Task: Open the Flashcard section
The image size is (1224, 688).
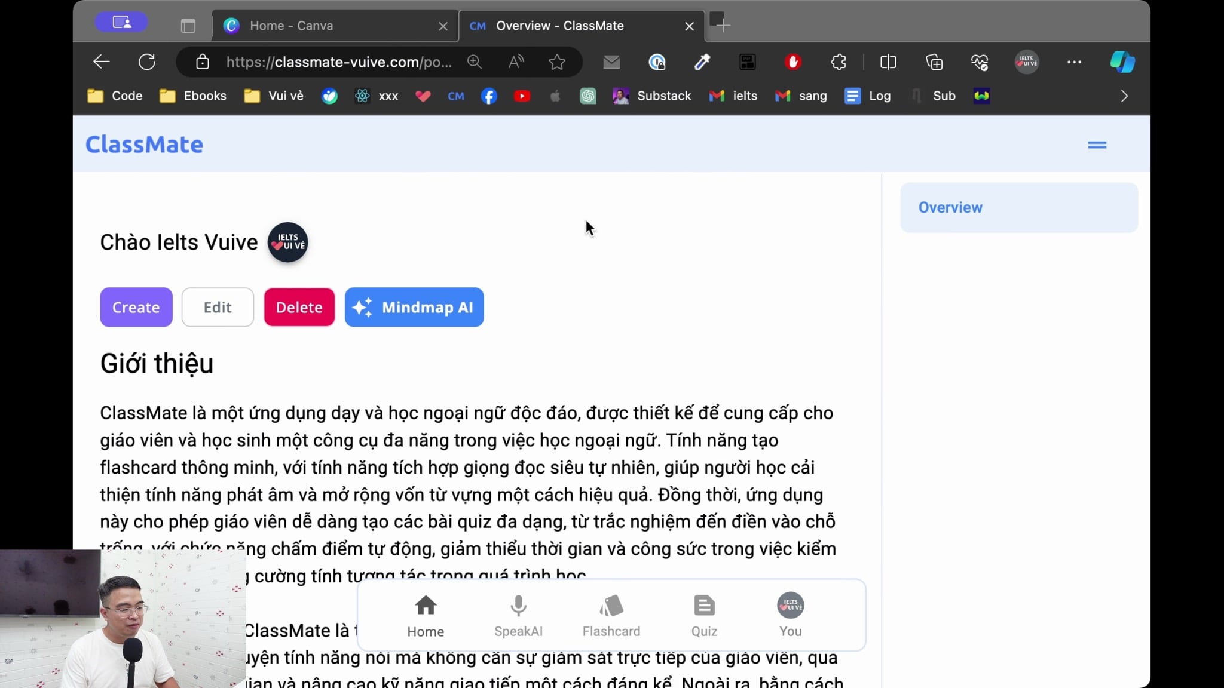Action: [611, 616]
